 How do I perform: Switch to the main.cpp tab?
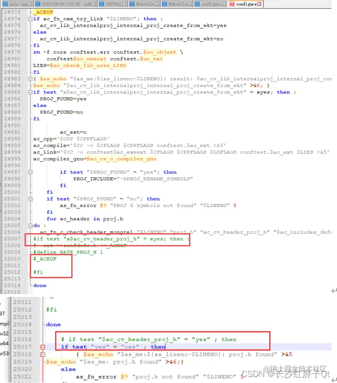(17, 4)
